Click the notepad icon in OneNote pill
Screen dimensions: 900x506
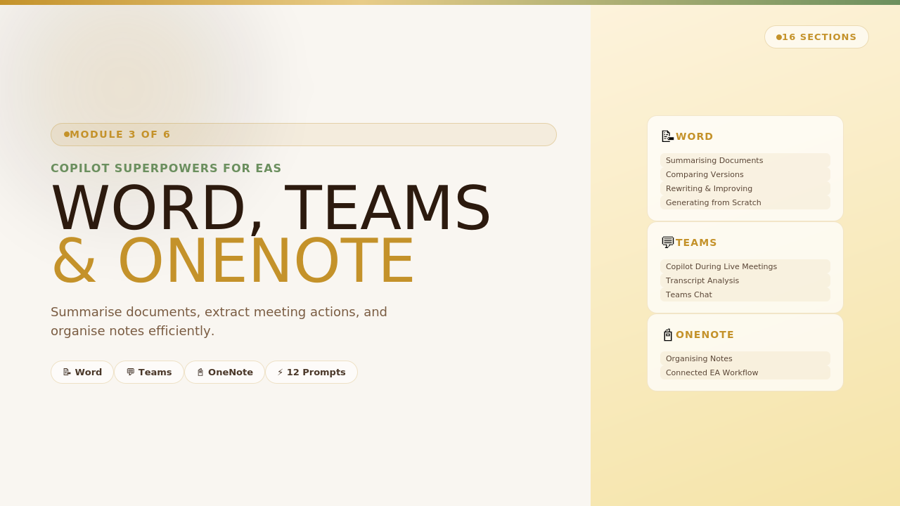point(200,372)
